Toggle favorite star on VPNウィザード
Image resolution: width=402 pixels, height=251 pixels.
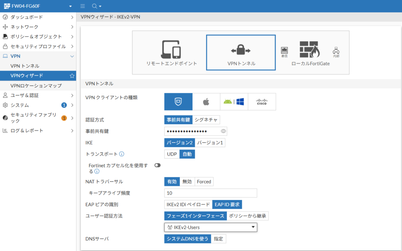pos(72,76)
